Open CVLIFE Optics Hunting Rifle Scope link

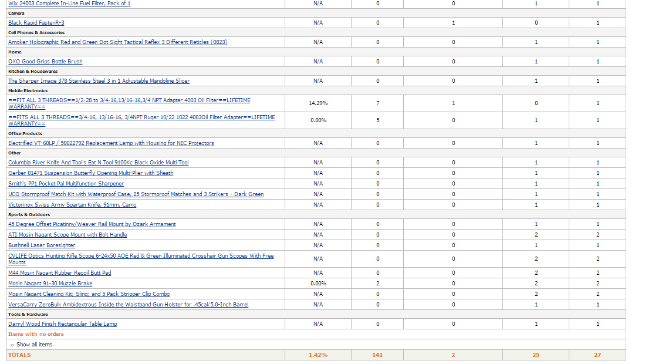141,256
